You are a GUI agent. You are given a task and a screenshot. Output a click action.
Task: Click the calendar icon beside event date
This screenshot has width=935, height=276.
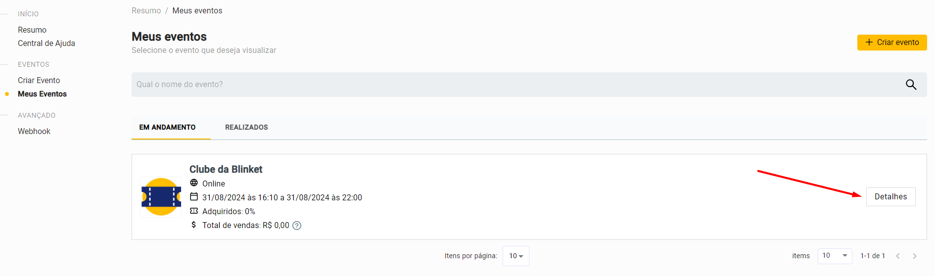(194, 197)
